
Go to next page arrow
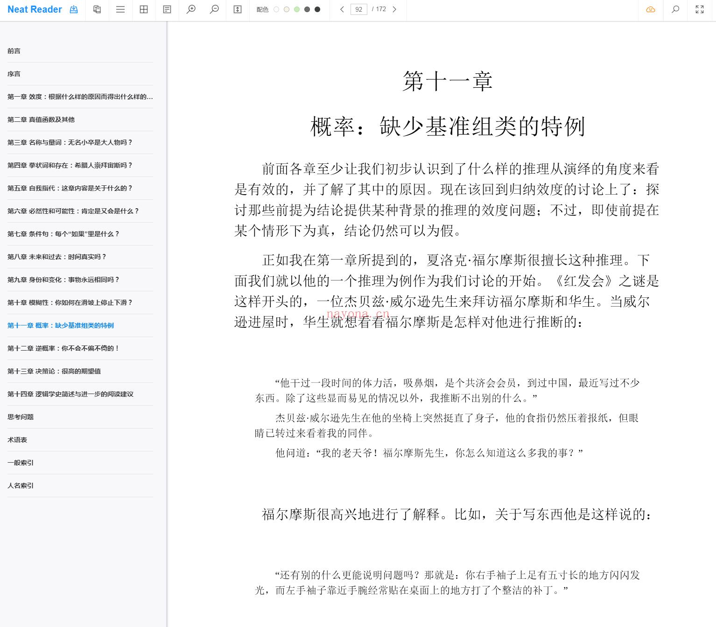pos(394,9)
